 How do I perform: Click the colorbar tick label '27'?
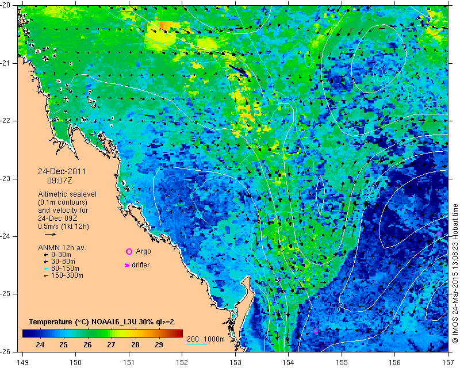[x=111, y=344]
